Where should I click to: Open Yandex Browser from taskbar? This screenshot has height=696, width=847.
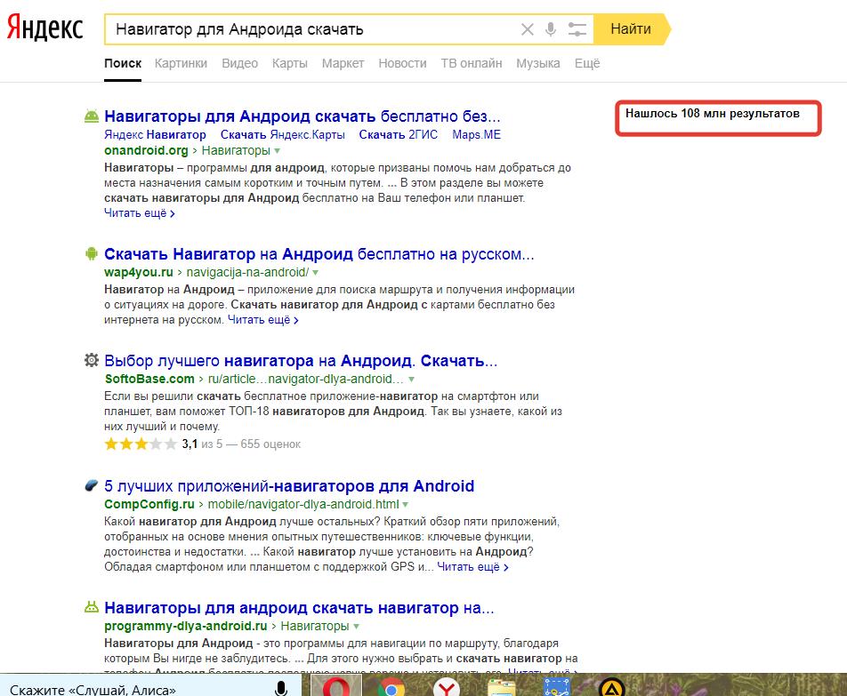[x=447, y=689]
